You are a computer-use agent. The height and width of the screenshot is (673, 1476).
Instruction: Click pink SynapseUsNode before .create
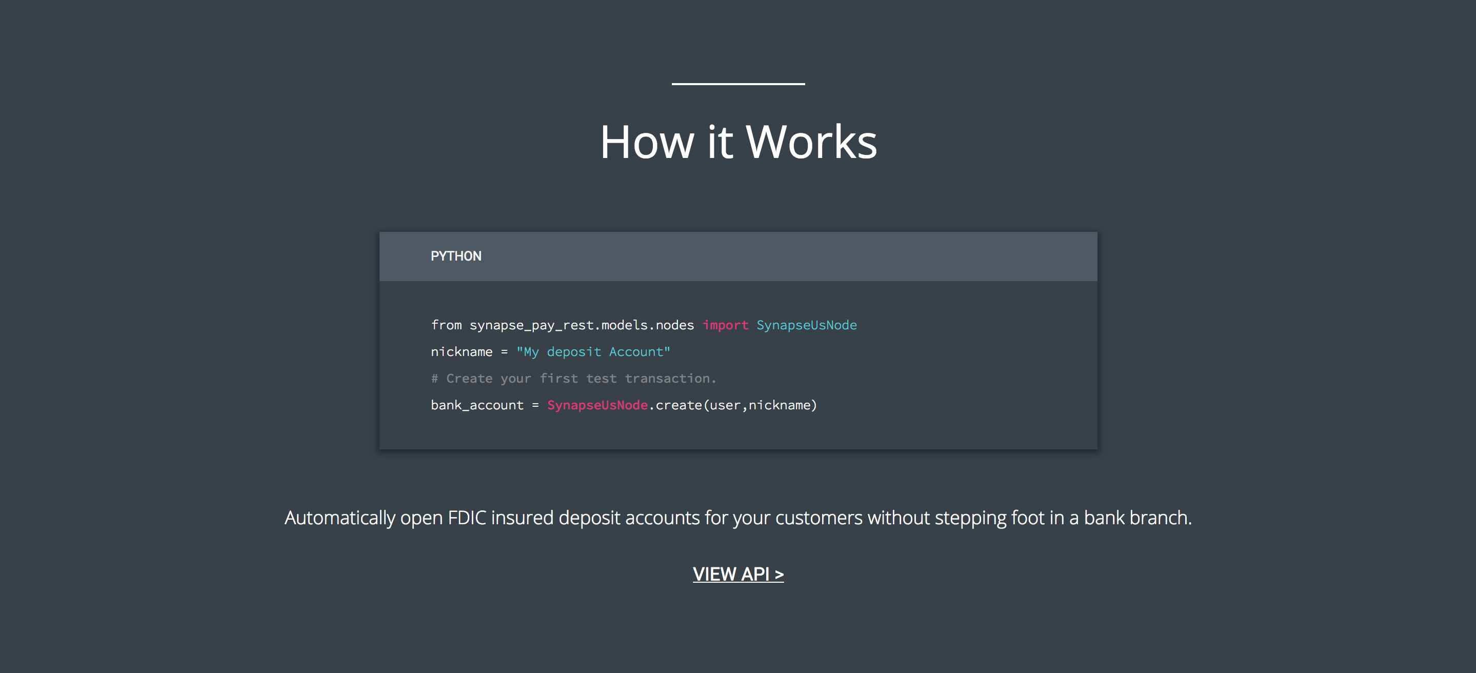pos(597,405)
